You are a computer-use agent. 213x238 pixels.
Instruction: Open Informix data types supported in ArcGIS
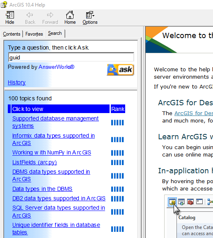[53, 139]
